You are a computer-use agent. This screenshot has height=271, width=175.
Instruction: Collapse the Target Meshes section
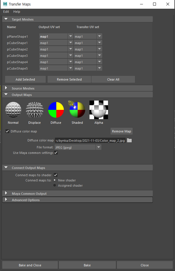coord(6,19)
